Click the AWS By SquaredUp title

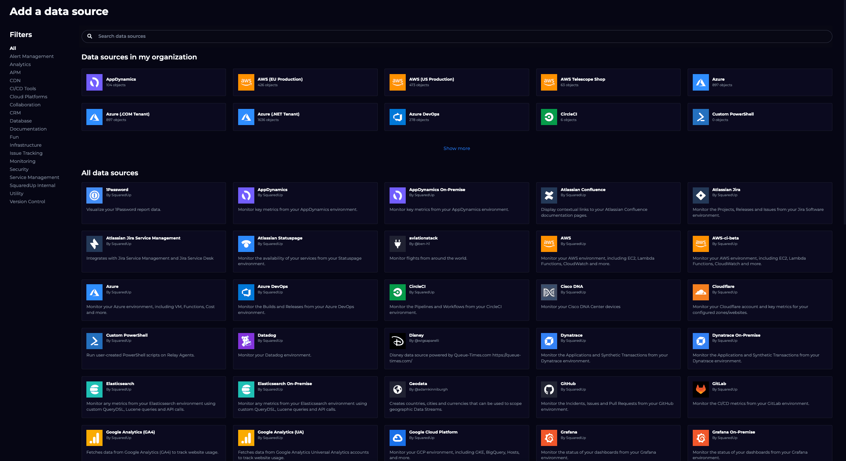click(566, 238)
